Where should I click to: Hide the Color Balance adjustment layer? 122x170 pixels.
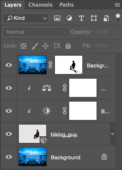[9, 88]
